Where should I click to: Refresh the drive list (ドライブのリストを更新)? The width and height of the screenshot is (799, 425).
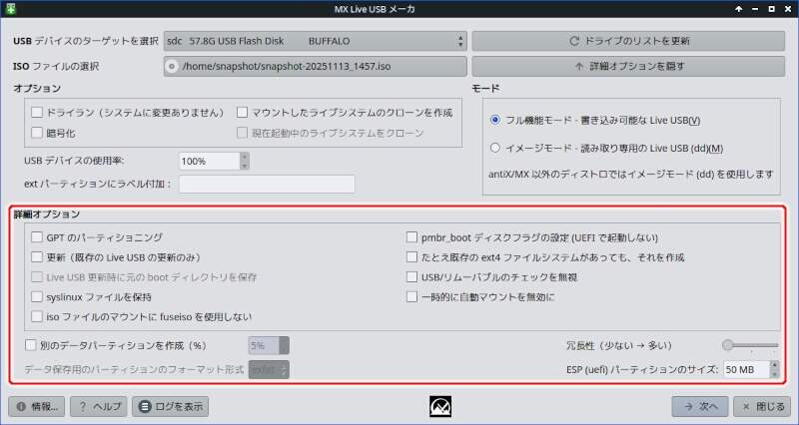tap(628, 41)
